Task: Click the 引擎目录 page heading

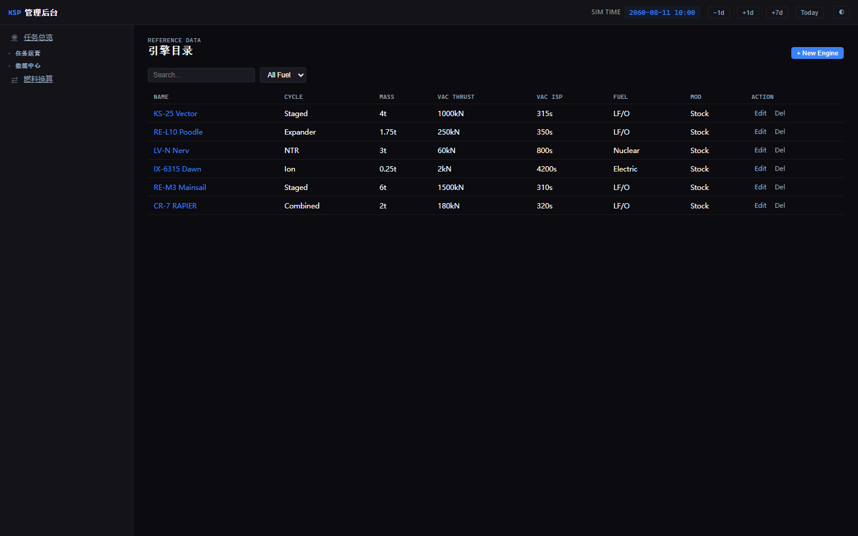Action: tap(170, 51)
